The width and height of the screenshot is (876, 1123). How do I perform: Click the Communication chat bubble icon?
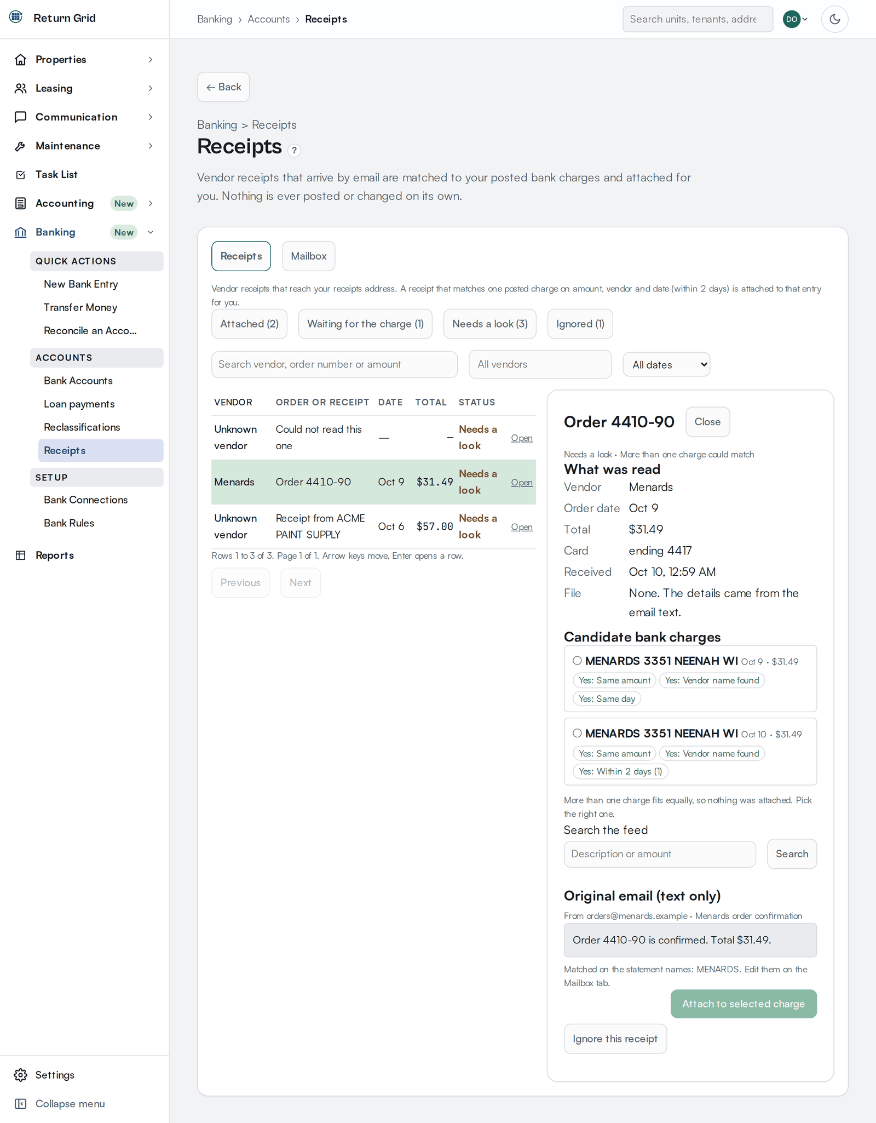[21, 117]
